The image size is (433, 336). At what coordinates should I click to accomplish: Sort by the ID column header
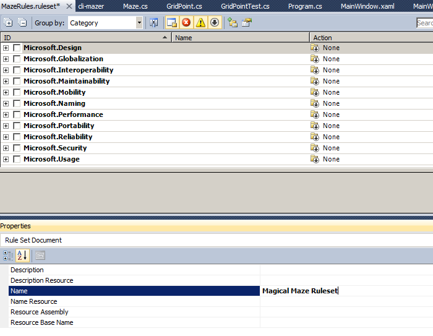(86, 38)
